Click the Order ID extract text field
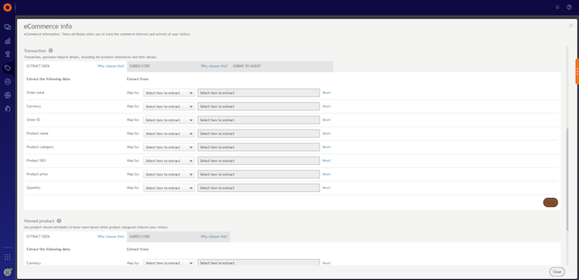The height and width of the screenshot is (280, 579). pos(259,120)
